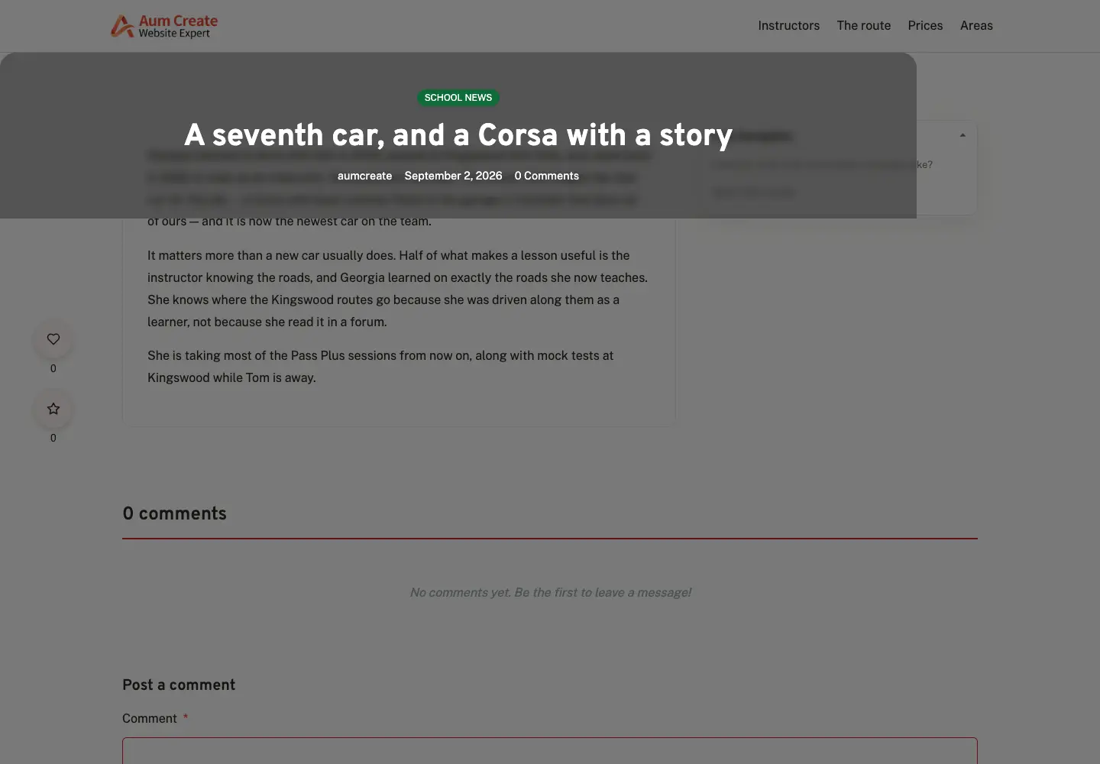Navigate to Areas in the header
This screenshot has height=764, width=1100.
click(x=976, y=26)
